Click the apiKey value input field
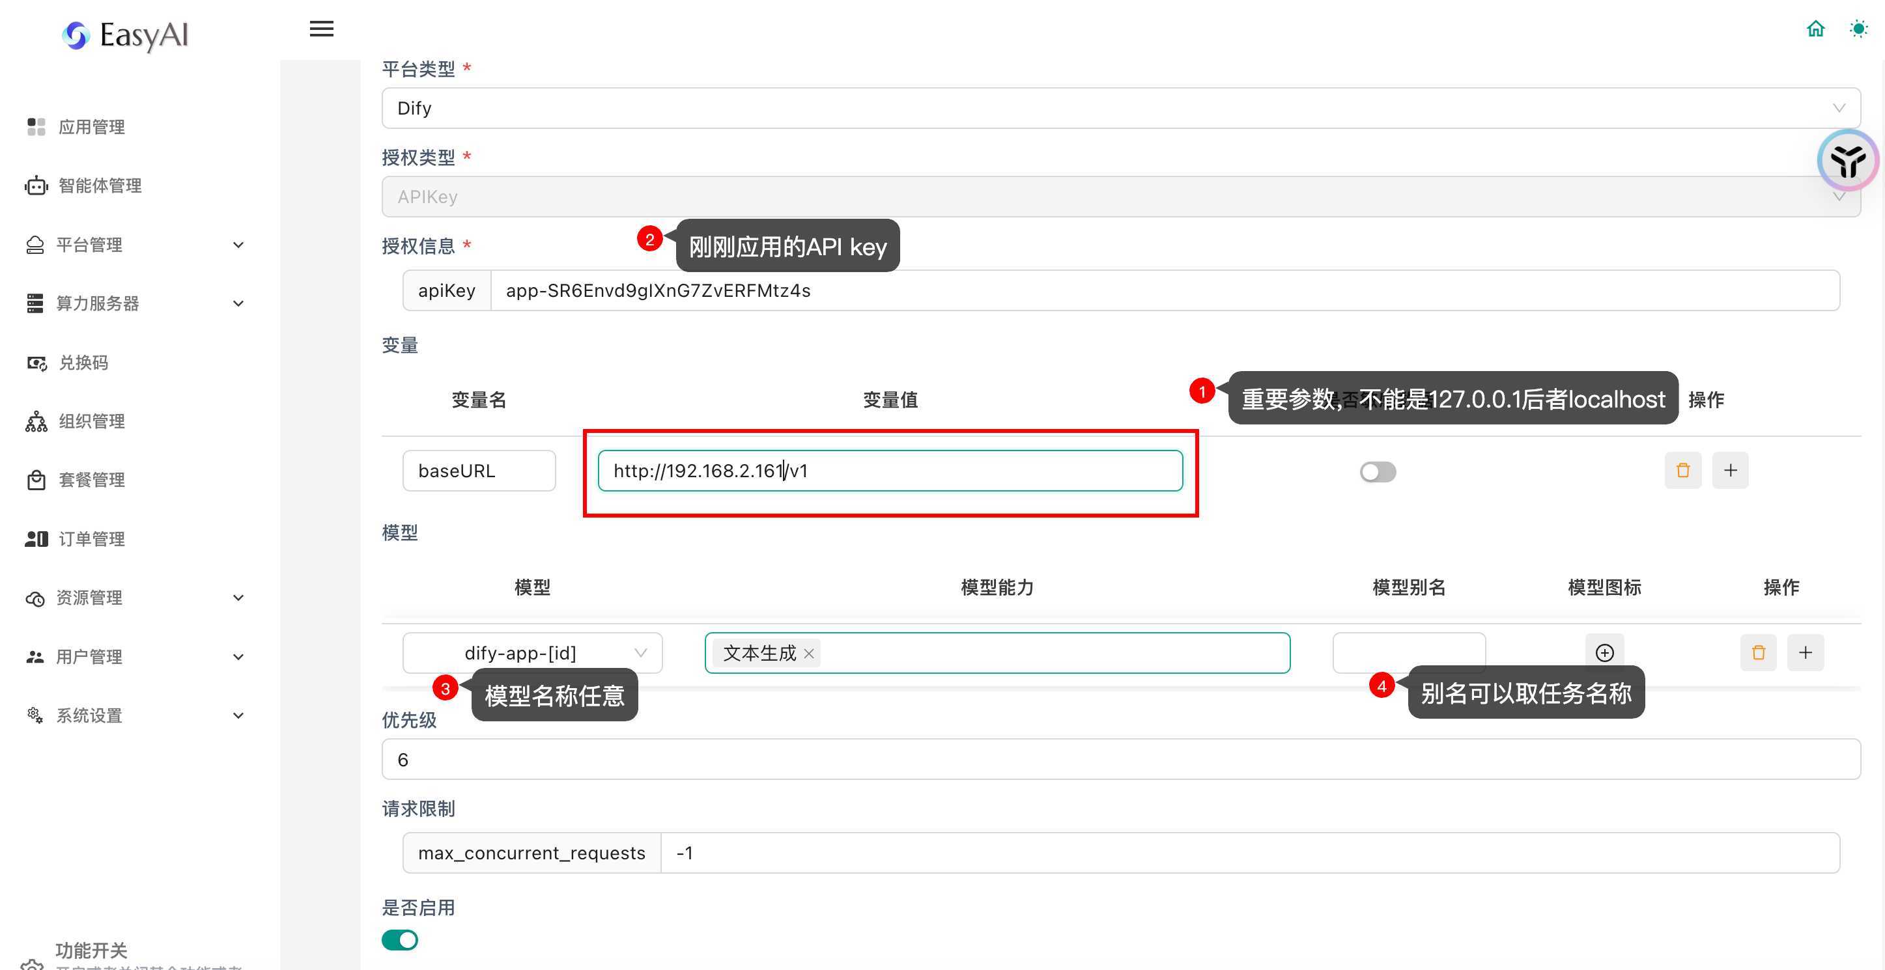 [x=1165, y=290]
